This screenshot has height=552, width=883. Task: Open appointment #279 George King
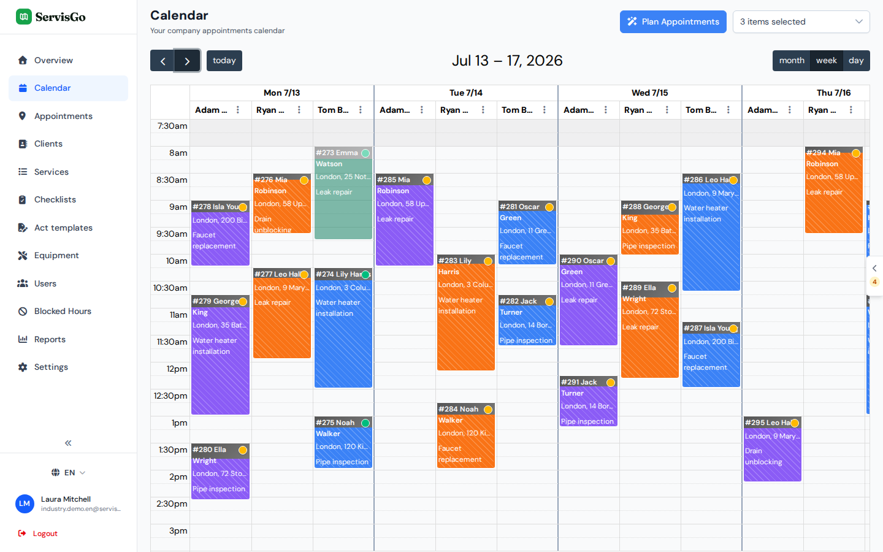coord(220,355)
